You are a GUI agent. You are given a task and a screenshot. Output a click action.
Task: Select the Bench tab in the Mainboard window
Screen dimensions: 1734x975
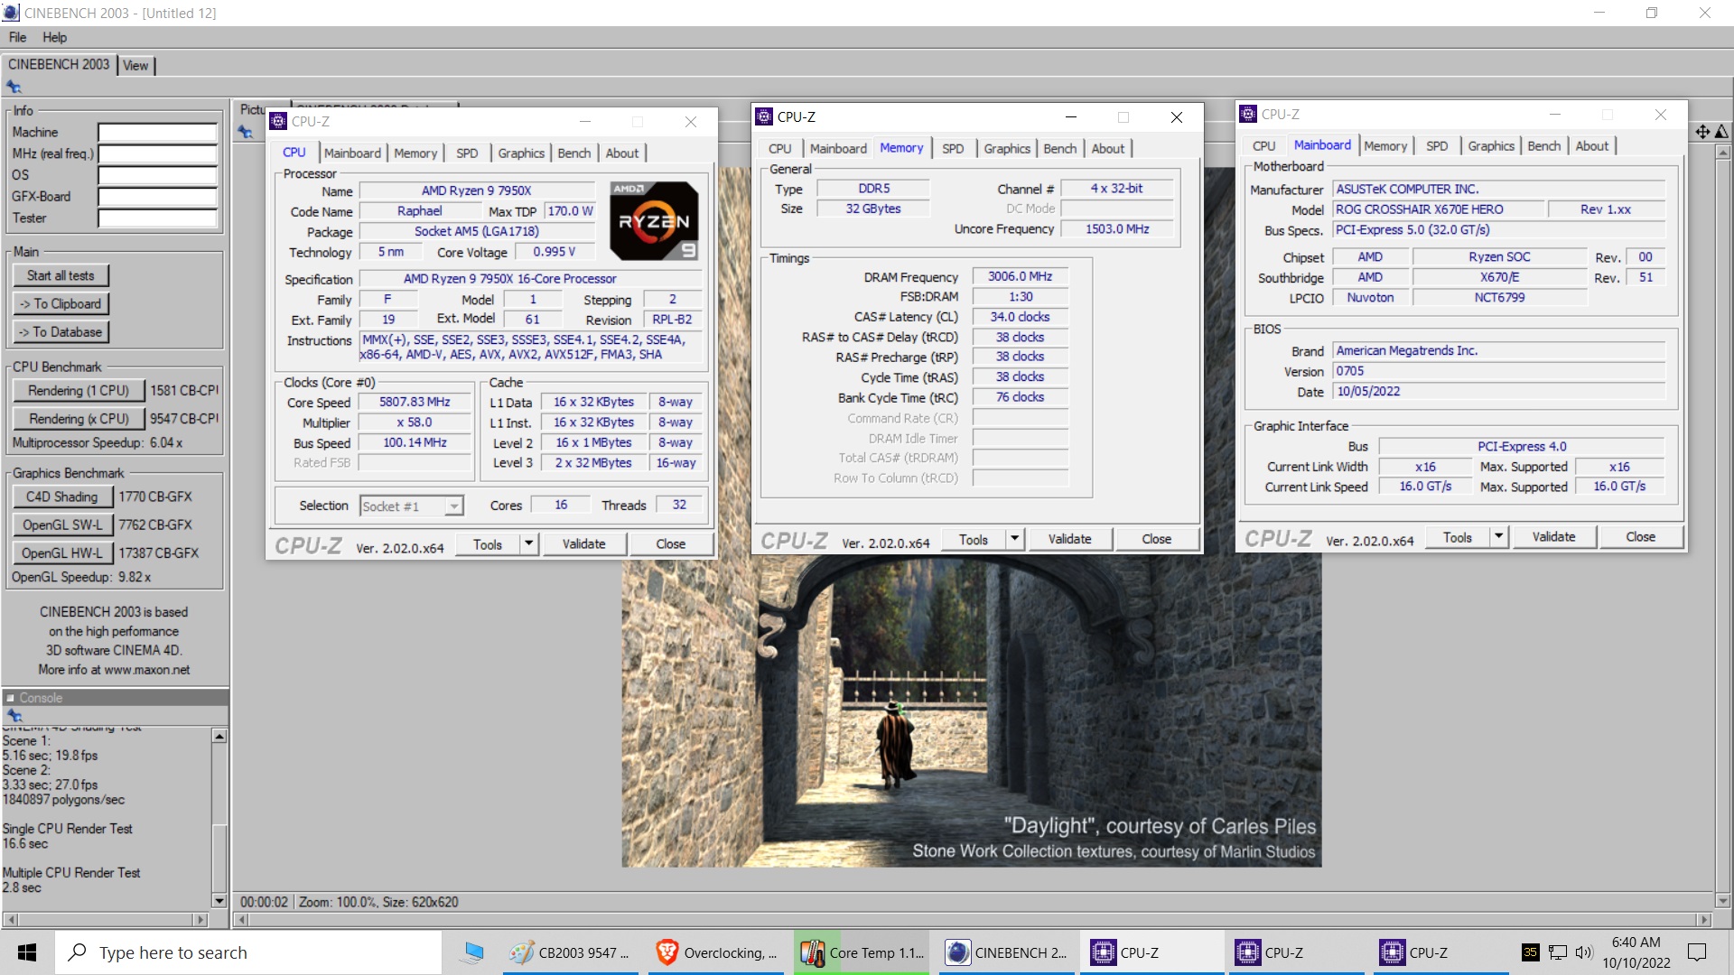point(1543,146)
